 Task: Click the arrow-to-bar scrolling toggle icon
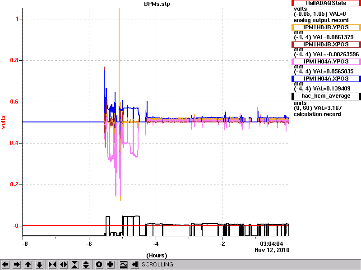pyautogui.click(x=134, y=265)
